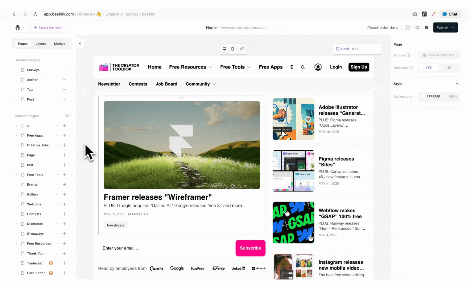Image resolution: width=471 pixels, height=288 pixels.
Task: Set Deletable to NO
Action: click(449, 68)
